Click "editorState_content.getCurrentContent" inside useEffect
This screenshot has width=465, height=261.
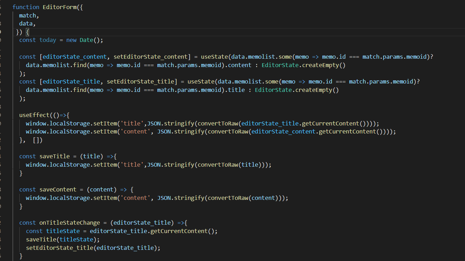313,132
